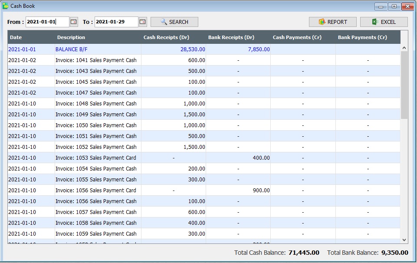Viewport: 417px width, 263px height.
Task: Edit the To date field
Action: point(116,22)
